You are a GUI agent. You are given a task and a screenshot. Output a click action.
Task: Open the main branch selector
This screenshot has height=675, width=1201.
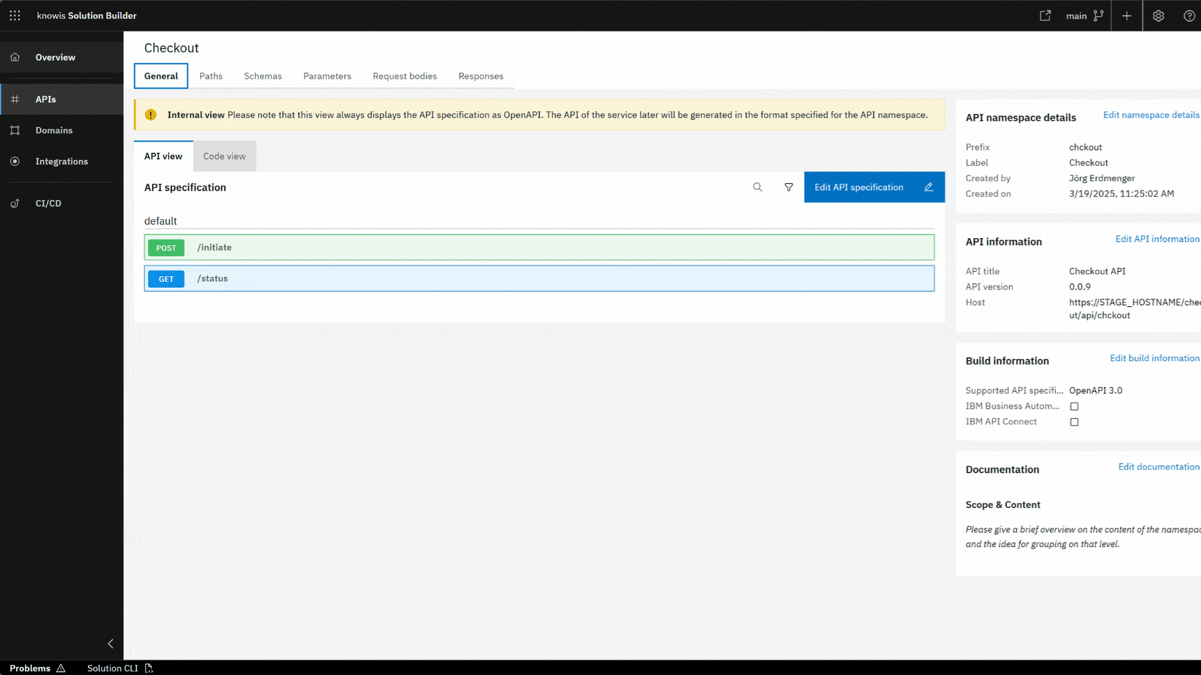click(x=1085, y=16)
